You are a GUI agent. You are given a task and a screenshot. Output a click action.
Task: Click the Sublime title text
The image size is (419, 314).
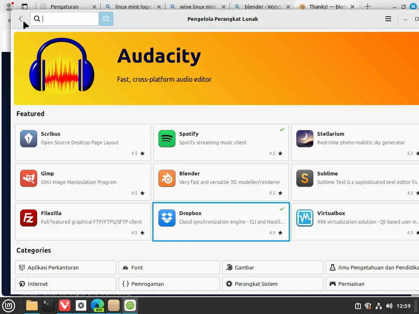(327, 173)
